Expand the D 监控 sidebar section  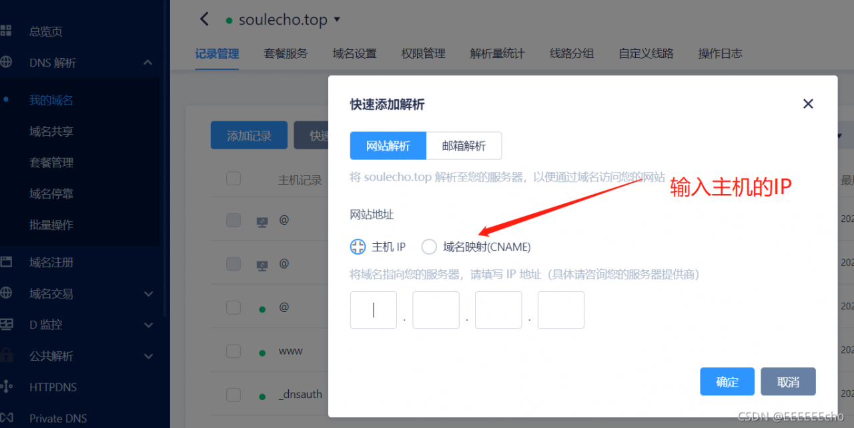pos(148,325)
